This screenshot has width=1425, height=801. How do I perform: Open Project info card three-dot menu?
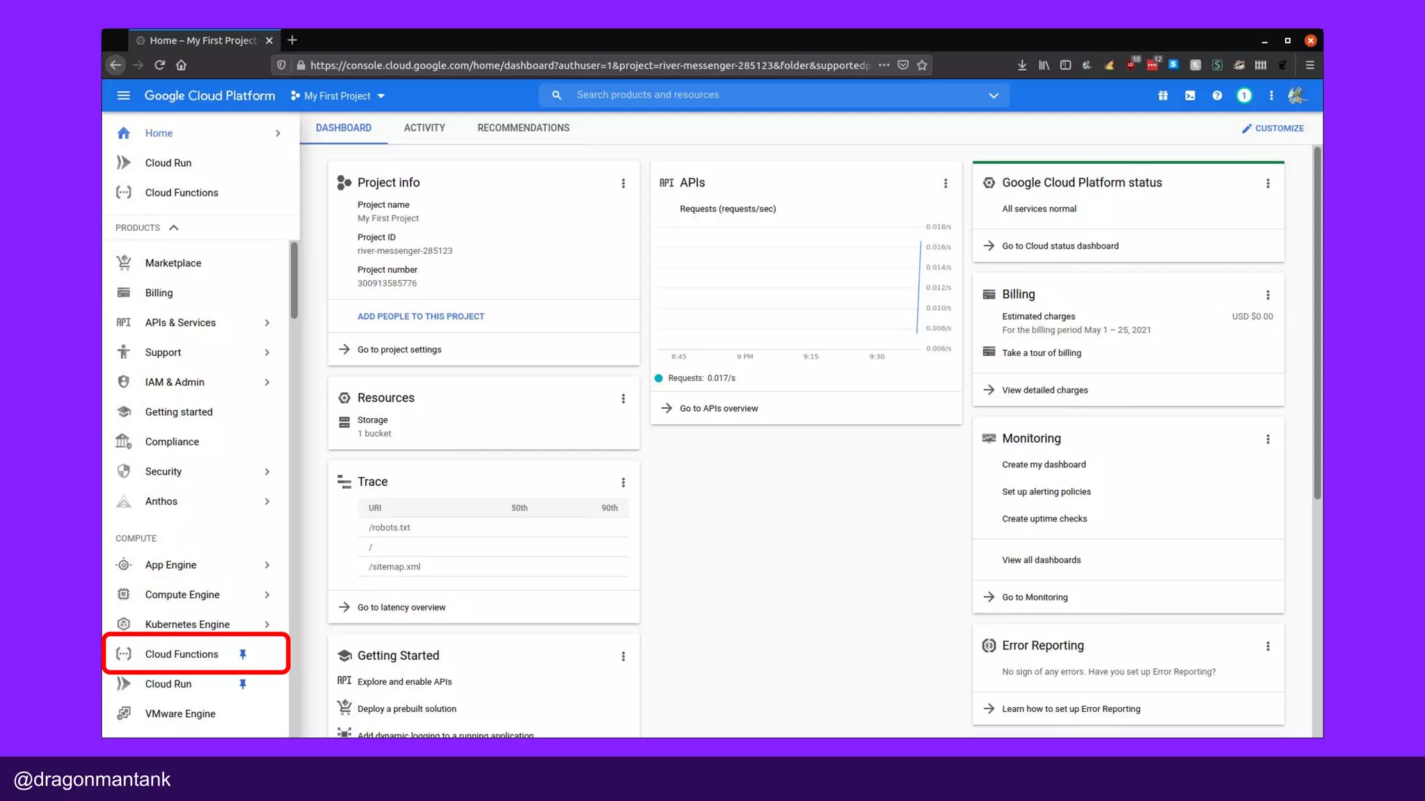623,183
